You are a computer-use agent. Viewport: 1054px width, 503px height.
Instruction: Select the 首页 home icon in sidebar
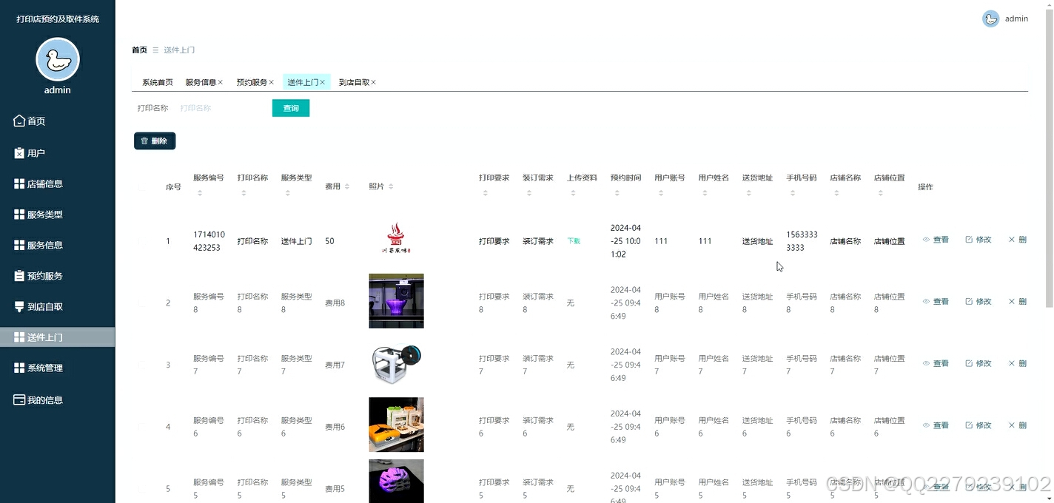[18, 121]
